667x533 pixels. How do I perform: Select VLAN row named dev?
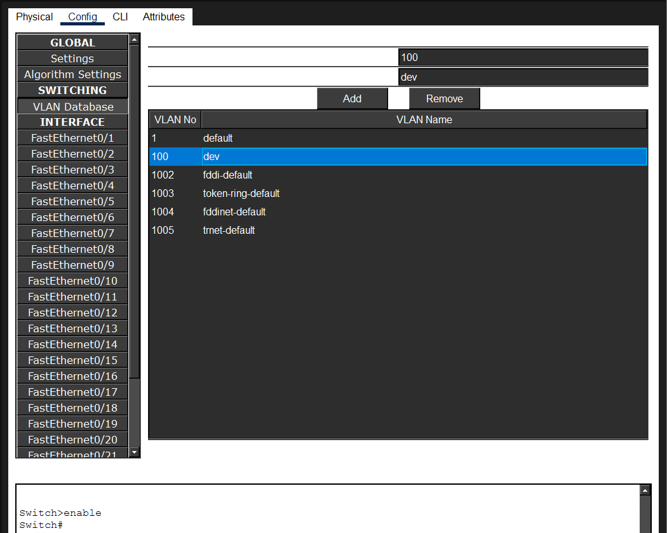click(398, 156)
